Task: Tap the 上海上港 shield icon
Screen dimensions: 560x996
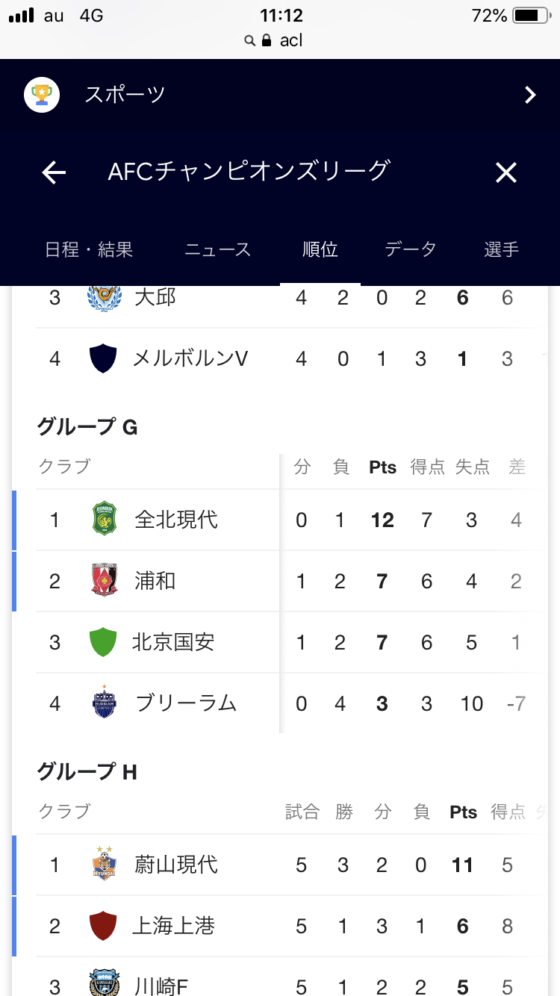Action: pos(104,926)
